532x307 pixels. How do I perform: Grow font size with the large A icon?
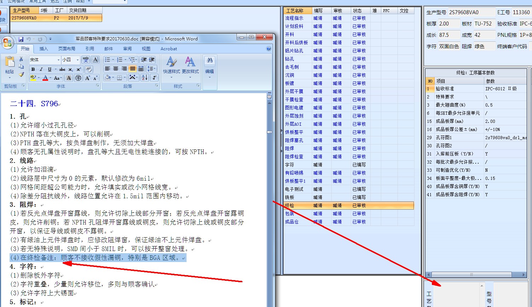[x=87, y=78]
